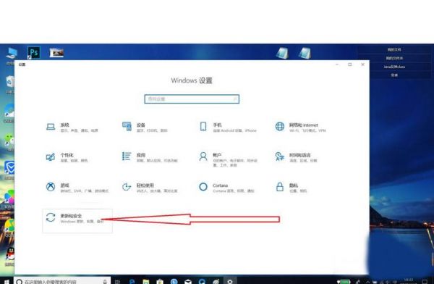Select the image thumbnail on the desktop
The image size is (434, 284).
56,53
